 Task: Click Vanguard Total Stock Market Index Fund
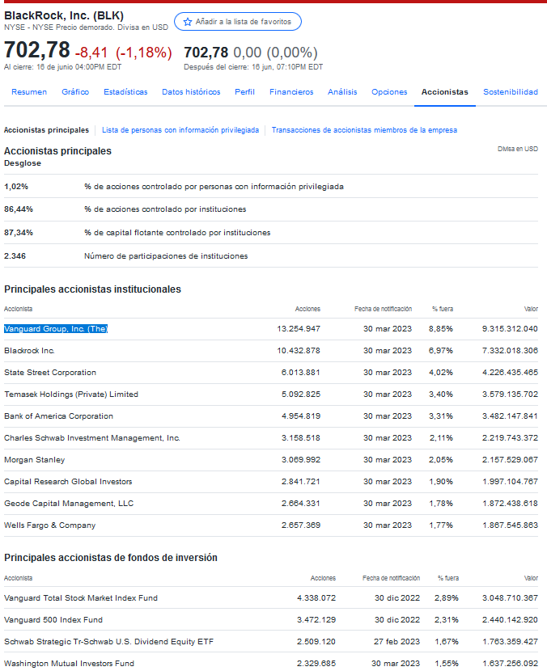81,597
